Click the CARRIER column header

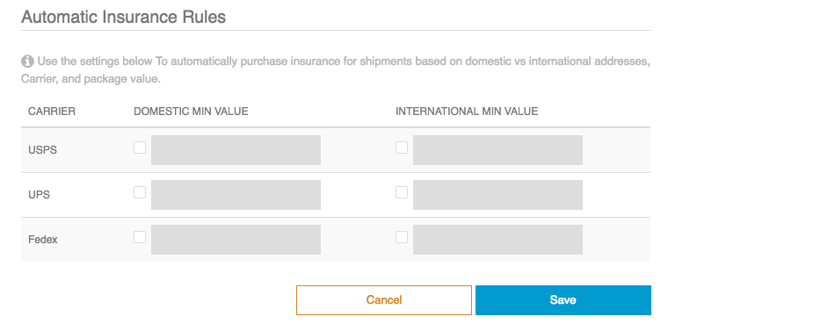click(52, 112)
